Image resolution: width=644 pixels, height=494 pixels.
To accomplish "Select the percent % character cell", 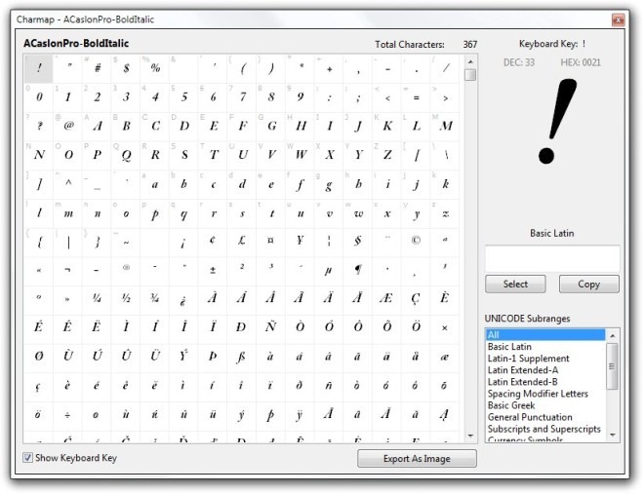I will point(155,68).
